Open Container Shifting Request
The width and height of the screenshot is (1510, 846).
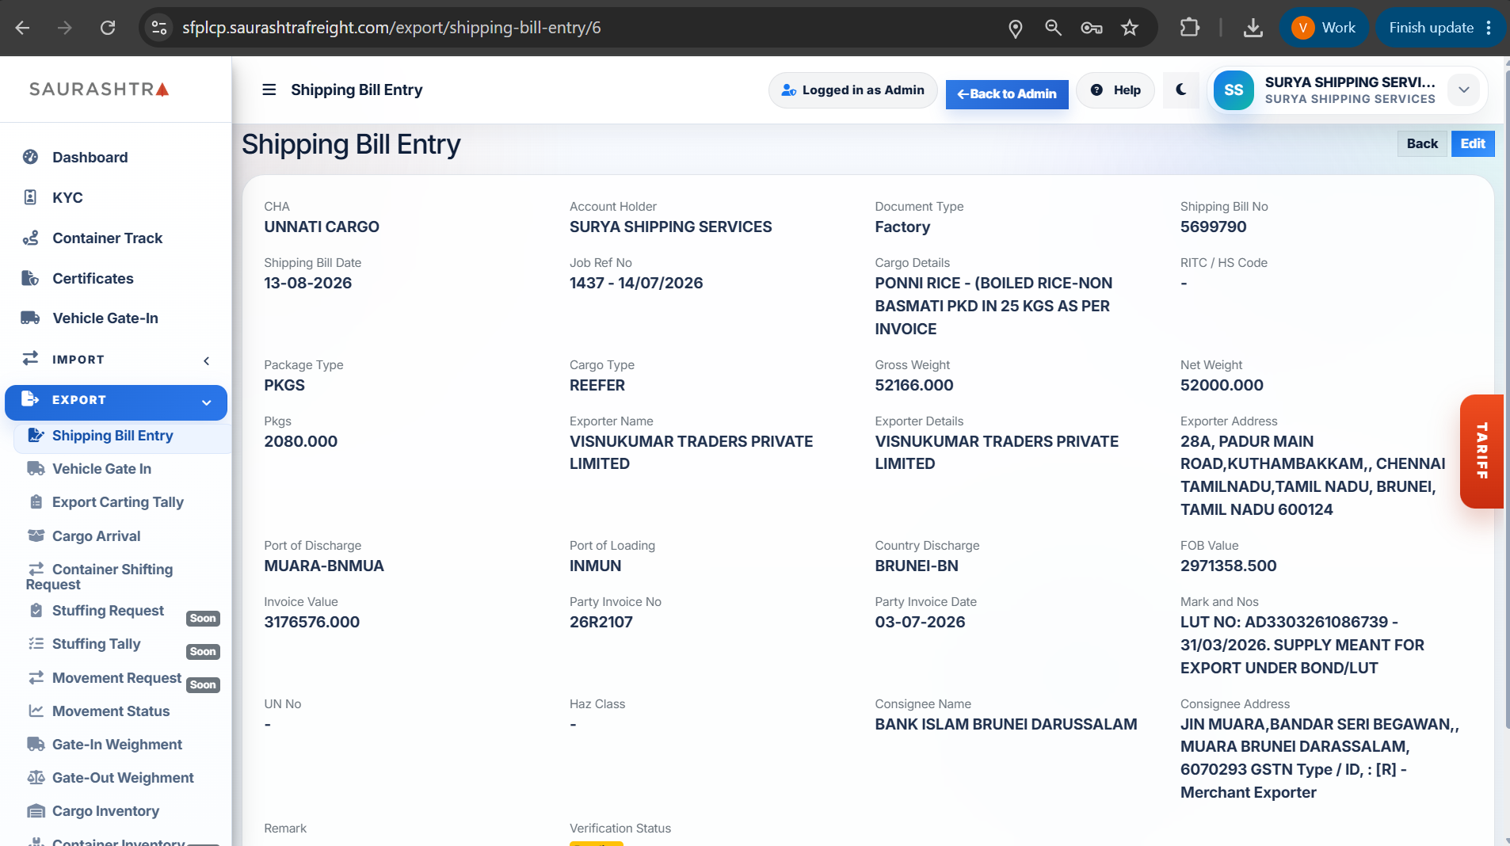pos(99,577)
